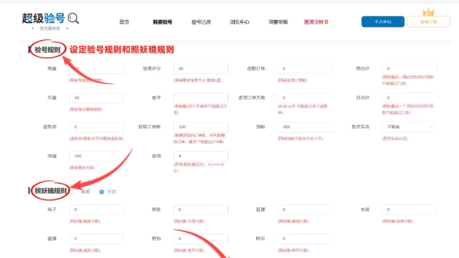
Task: Focus the 抓取订单数 input showing 120
Action: (201, 127)
